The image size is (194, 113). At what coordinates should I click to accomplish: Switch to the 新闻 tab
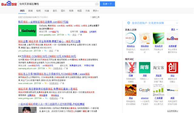(30, 11)
